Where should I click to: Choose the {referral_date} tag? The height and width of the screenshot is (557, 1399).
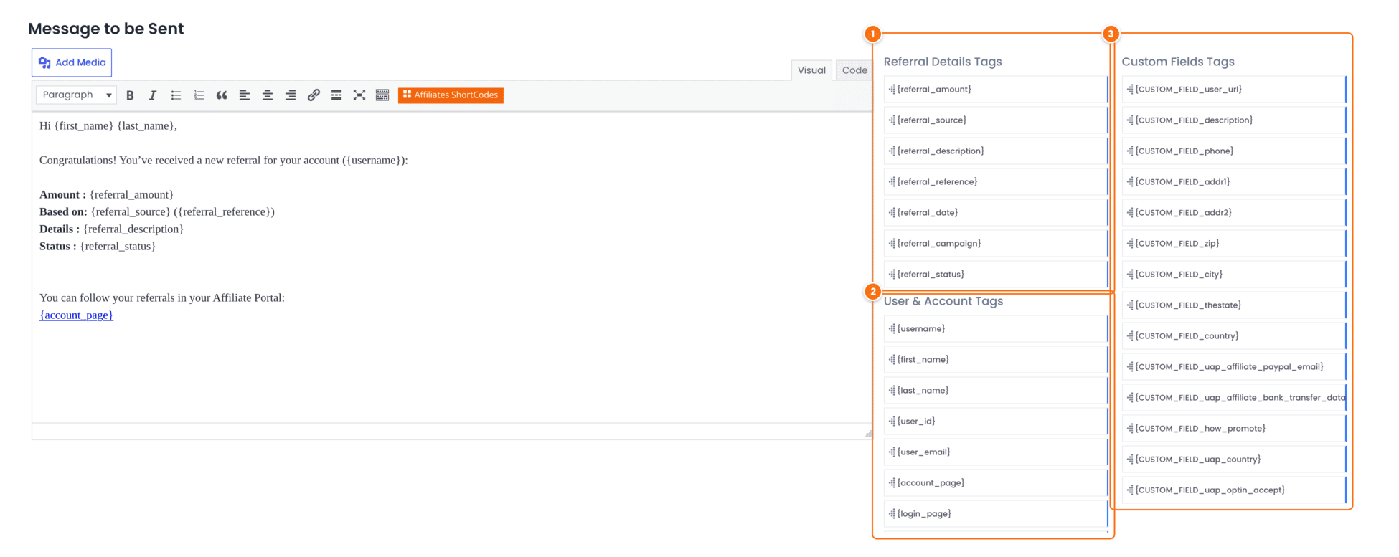[x=996, y=213]
